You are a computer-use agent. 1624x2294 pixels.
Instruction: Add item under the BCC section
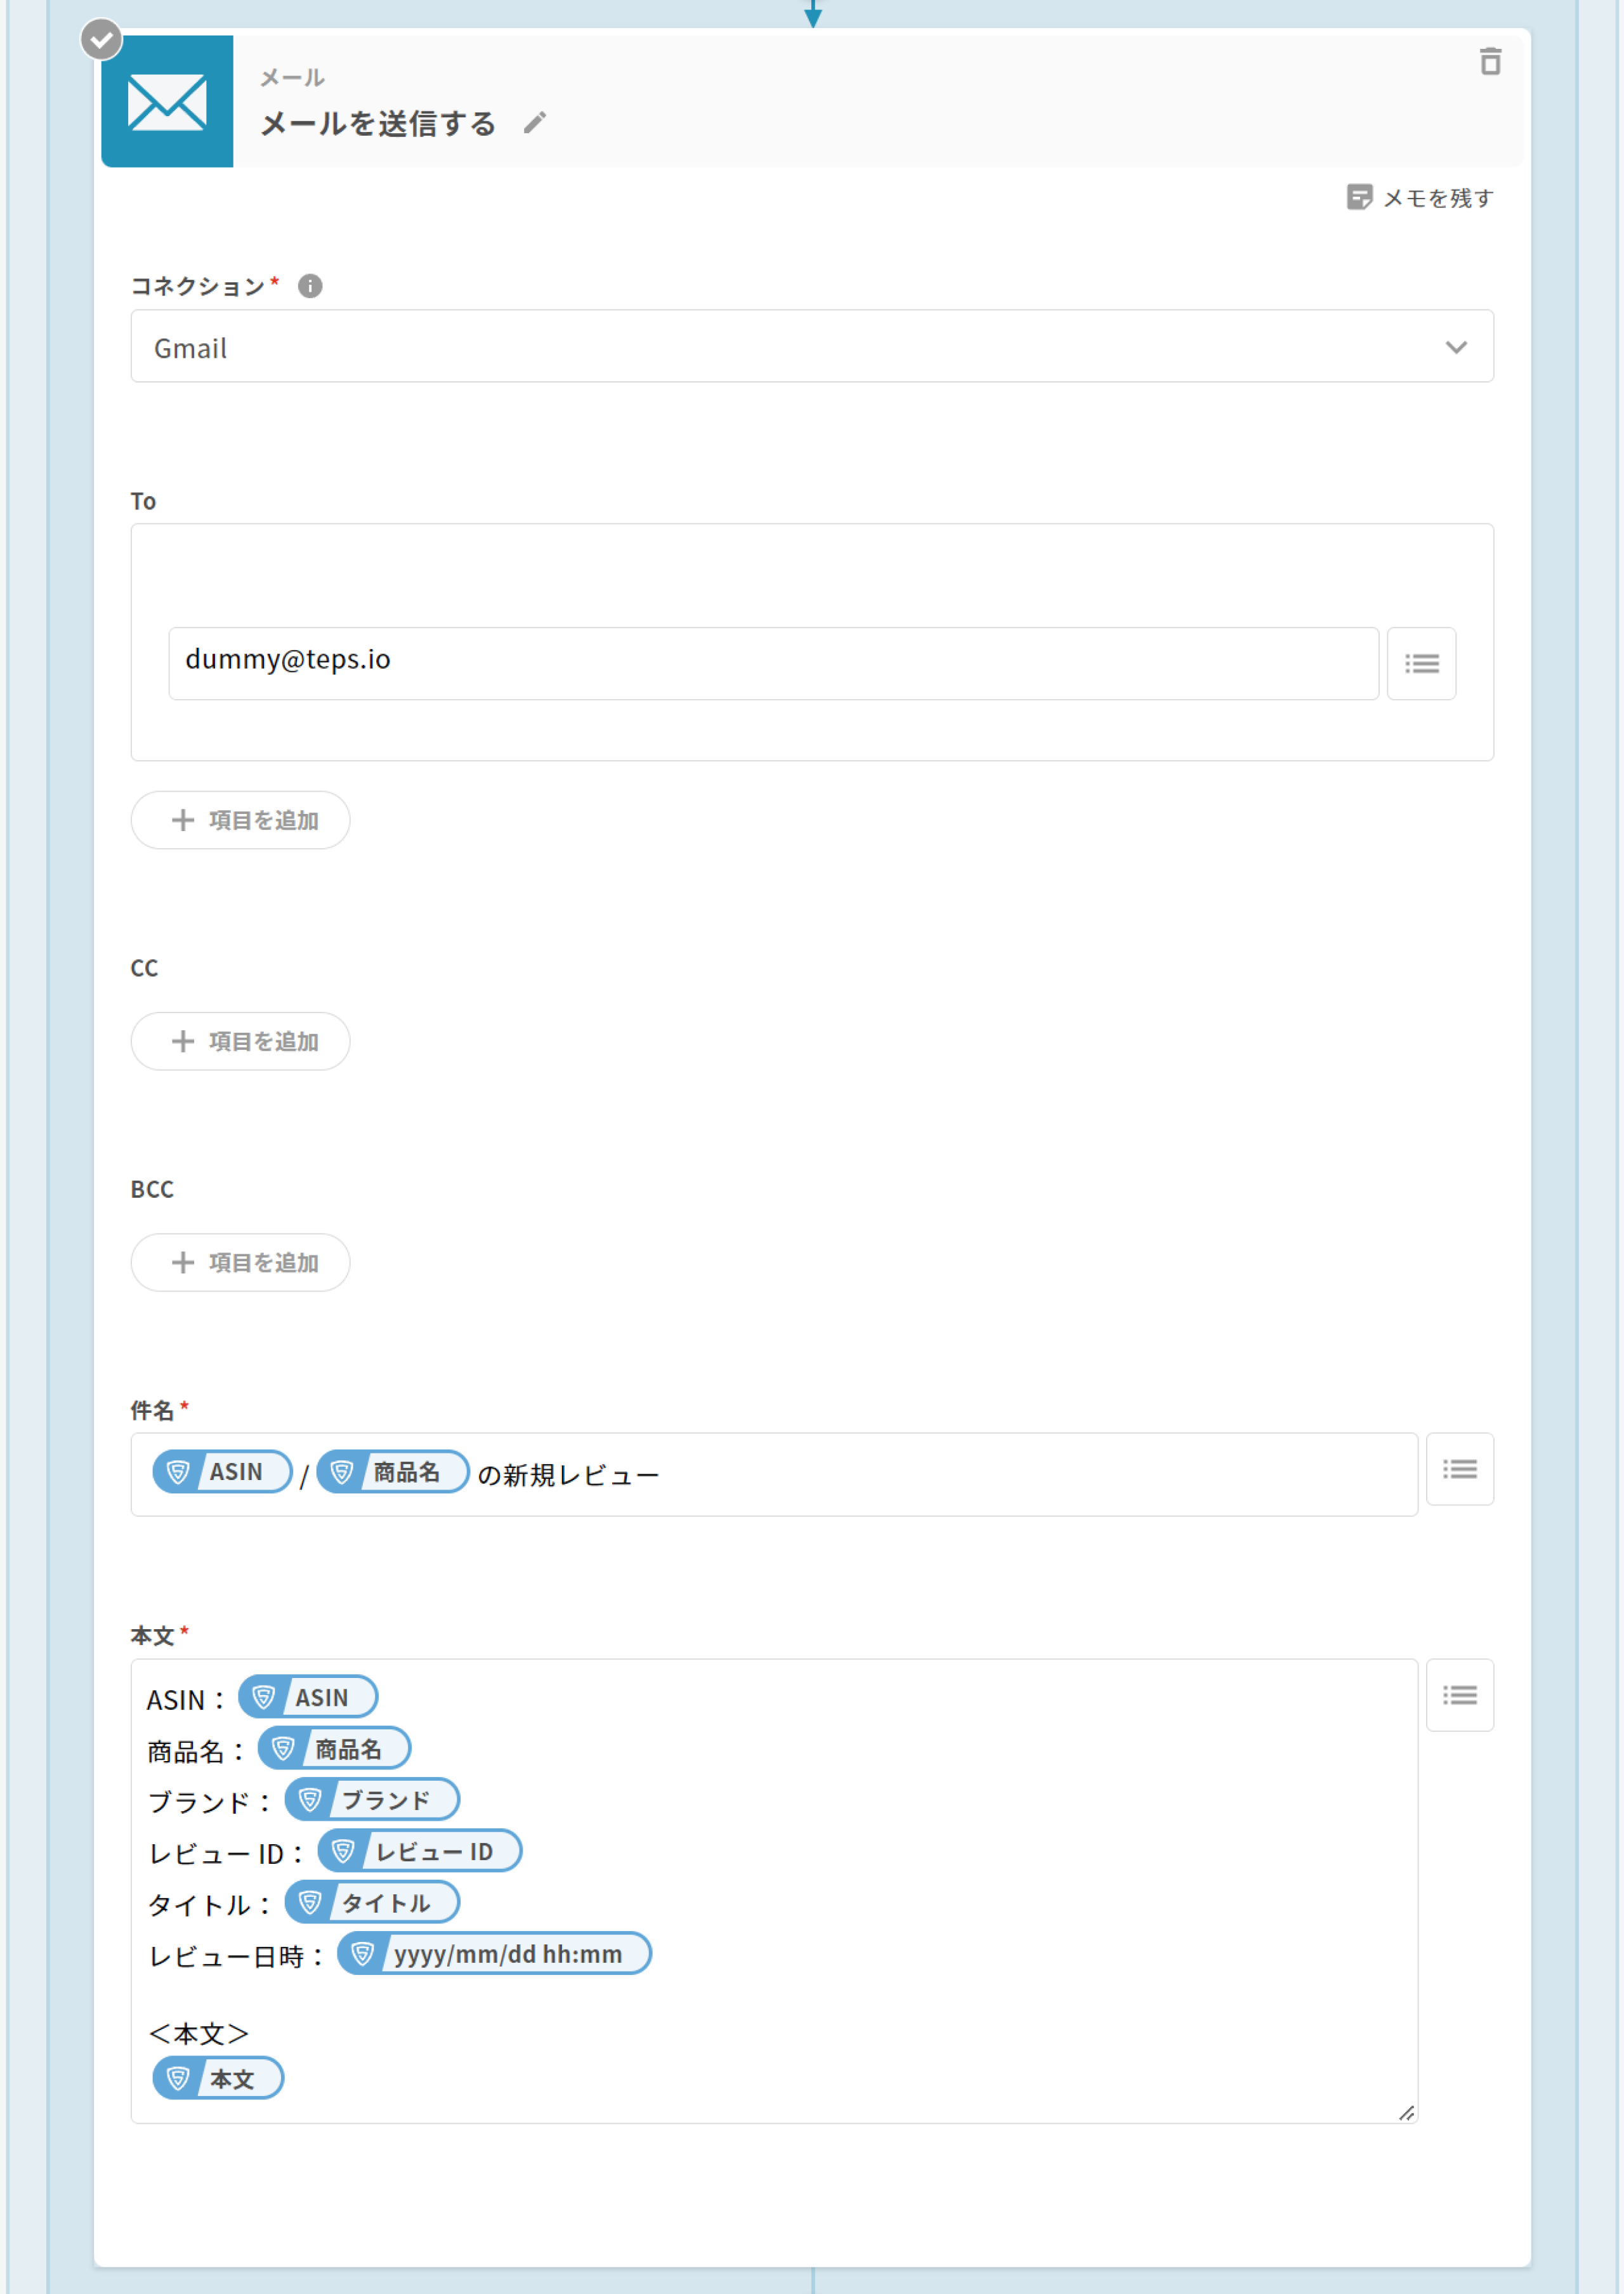point(241,1262)
